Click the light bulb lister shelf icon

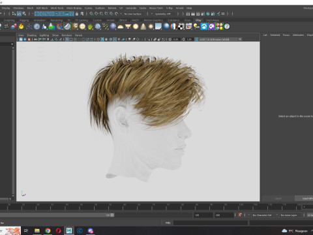point(196,27)
